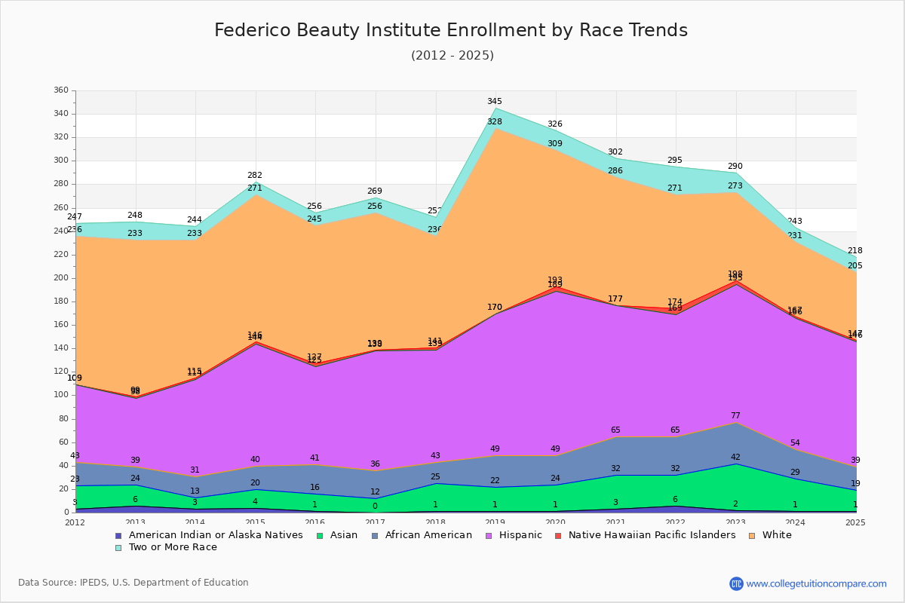The height and width of the screenshot is (603, 905).
Task: Click the 295 total label for 2022
Action: point(675,161)
